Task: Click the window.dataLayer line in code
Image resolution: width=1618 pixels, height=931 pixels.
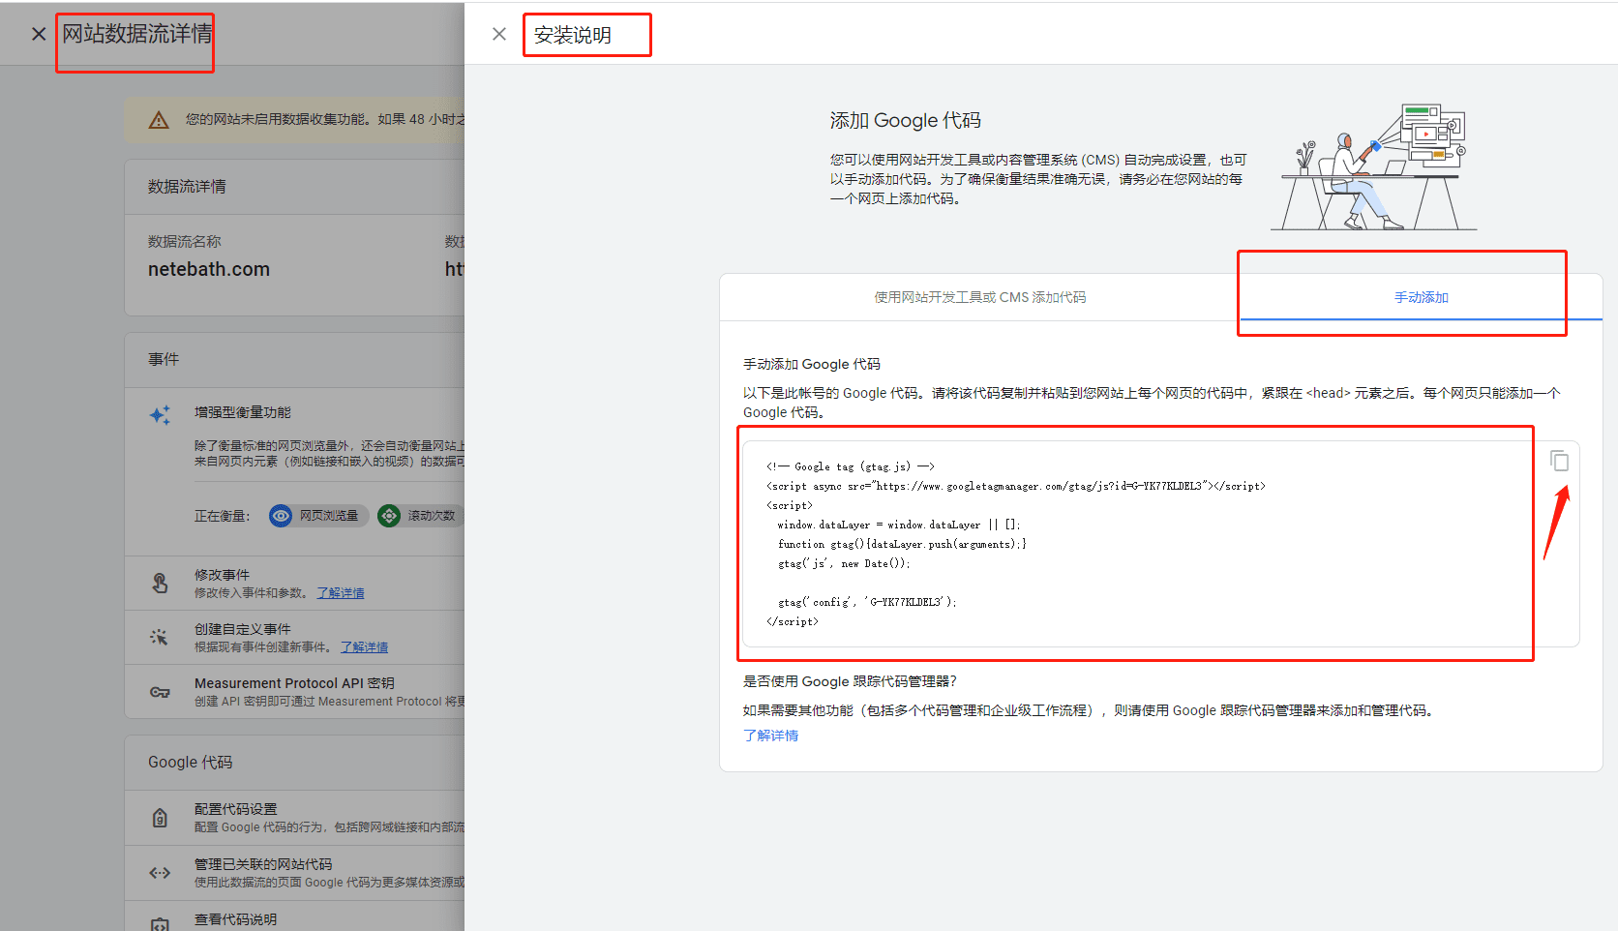Action: (x=899, y=525)
